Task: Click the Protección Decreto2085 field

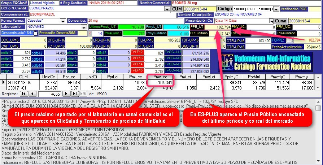Action: pyautogui.click(x=83, y=33)
